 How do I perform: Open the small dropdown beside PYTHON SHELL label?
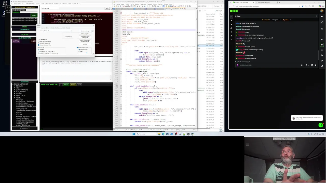61,85
